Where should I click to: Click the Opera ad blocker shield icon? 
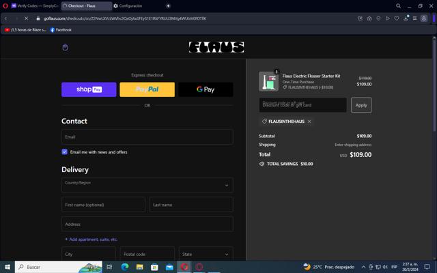click(x=378, y=18)
